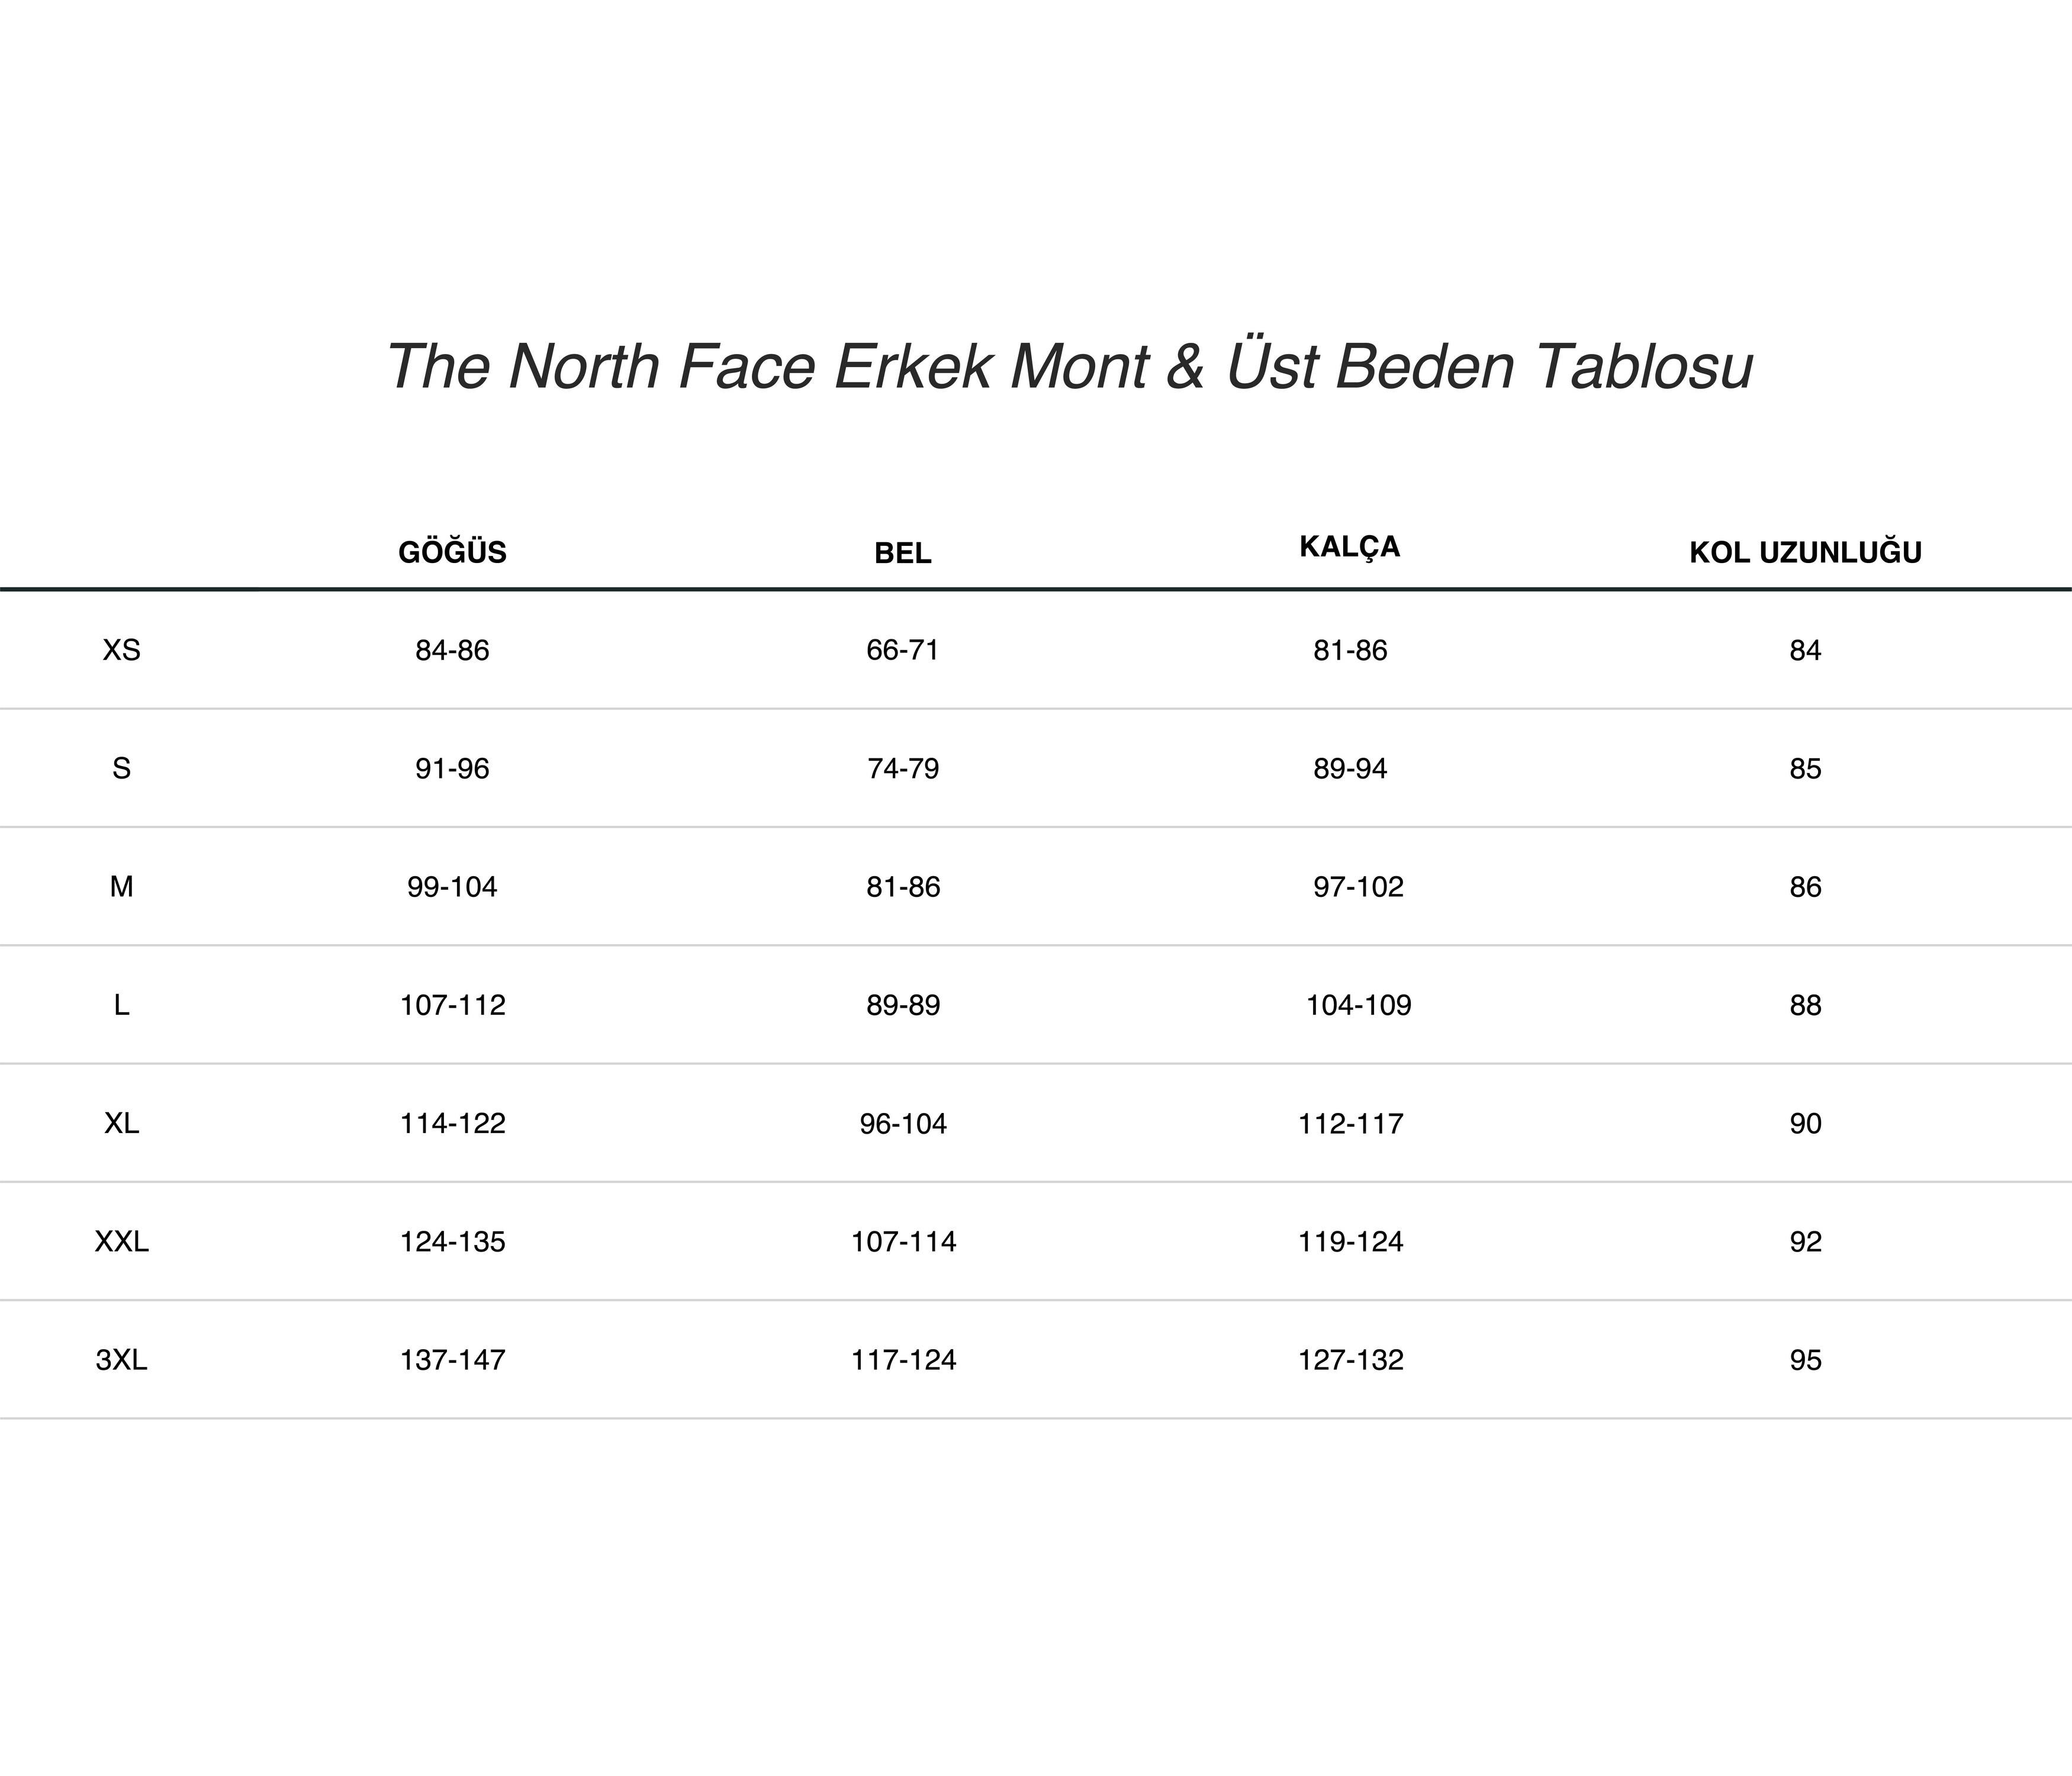2072x1776 pixels.
Task: Click hip value 112-117 for size XL
Action: (x=1350, y=1123)
